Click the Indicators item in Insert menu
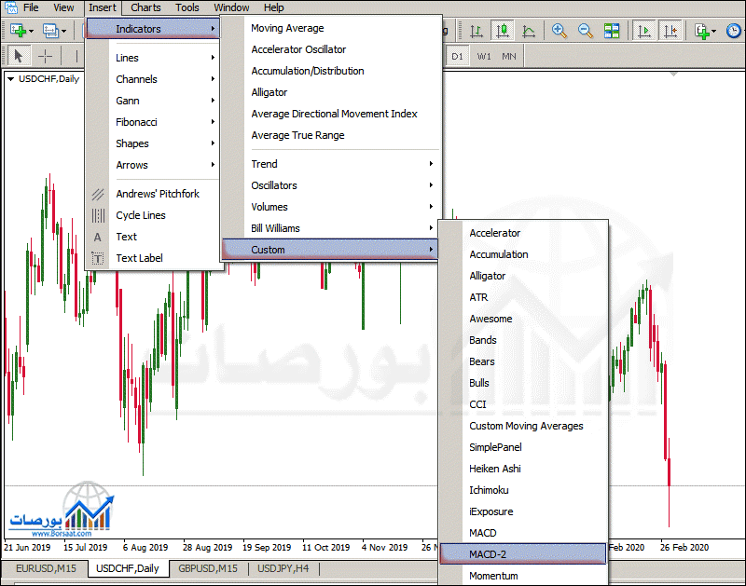Screen dimensions: 746x586 pos(152,29)
